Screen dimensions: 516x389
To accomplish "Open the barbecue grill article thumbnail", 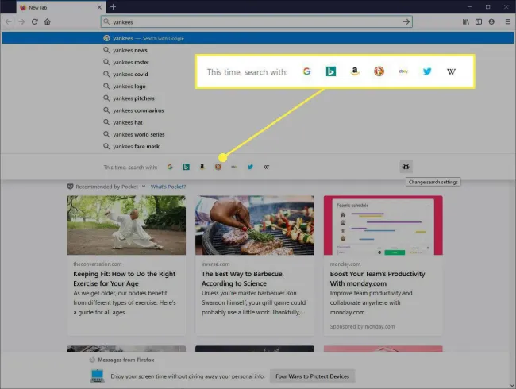I will (x=254, y=225).
